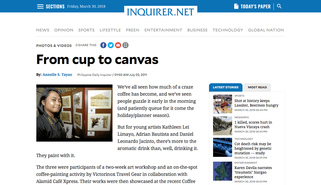Image resolution: width=321 pixels, height=185 pixels.
Task: Open Today's Paper document icon
Action: point(236,6)
